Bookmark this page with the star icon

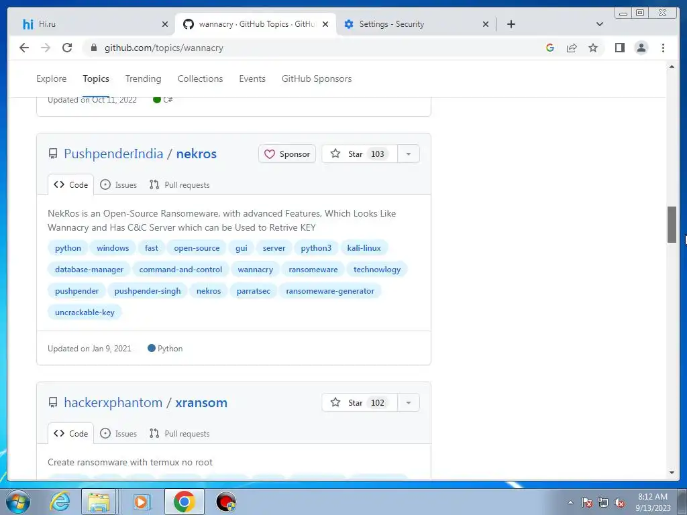[593, 48]
